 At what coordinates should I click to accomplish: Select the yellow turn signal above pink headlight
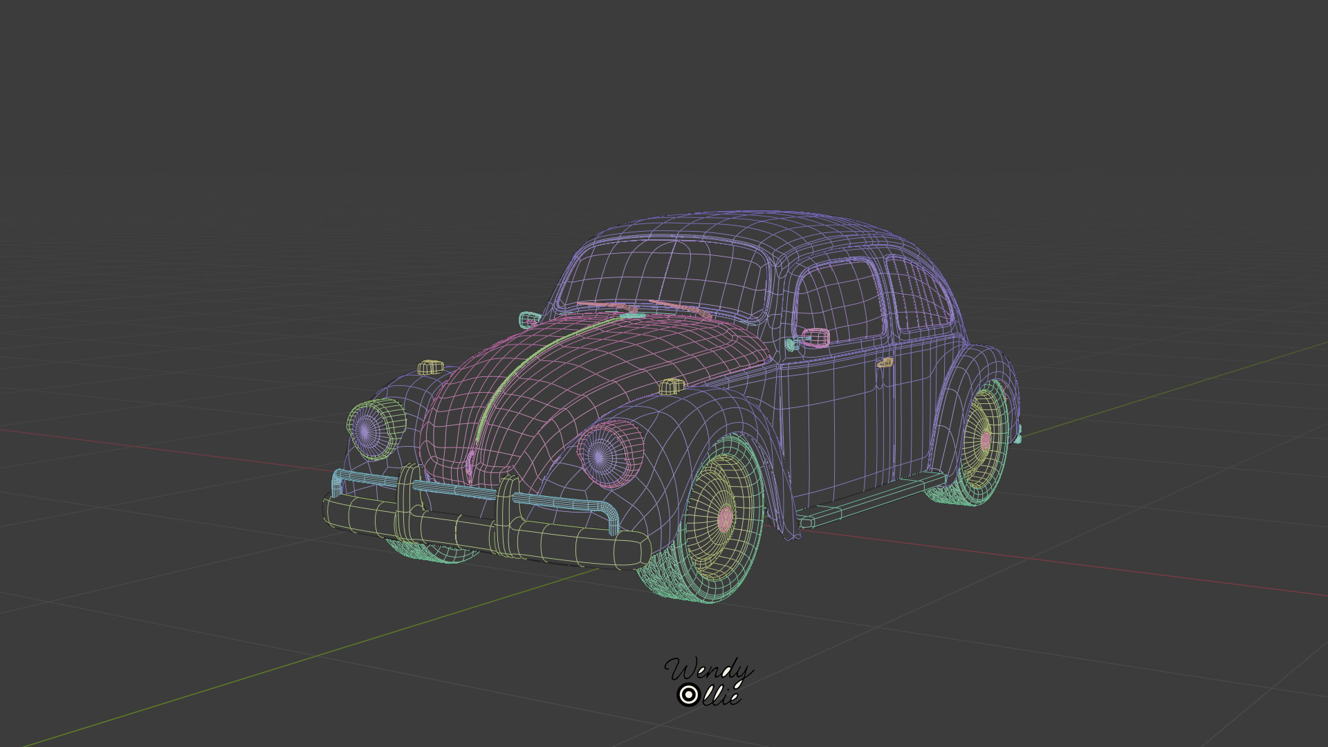click(x=671, y=387)
